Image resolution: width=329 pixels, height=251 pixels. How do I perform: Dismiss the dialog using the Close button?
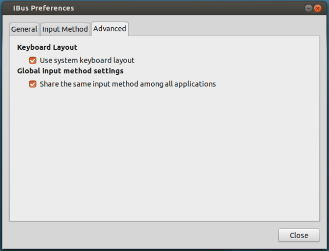(x=299, y=235)
